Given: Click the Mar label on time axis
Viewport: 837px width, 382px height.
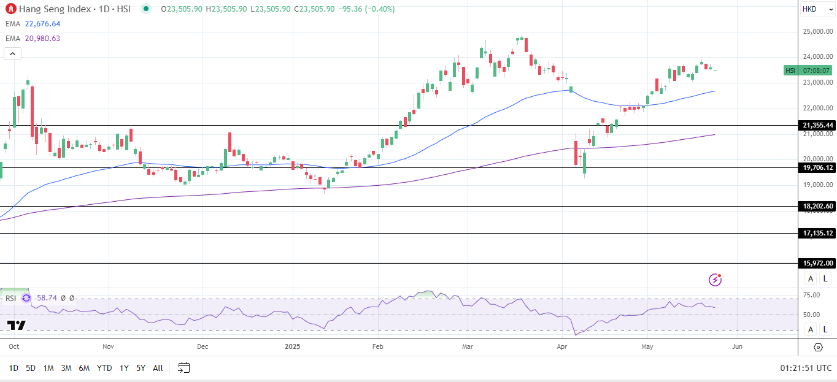Looking at the screenshot, I should pyautogui.click(x=468, y=346).
